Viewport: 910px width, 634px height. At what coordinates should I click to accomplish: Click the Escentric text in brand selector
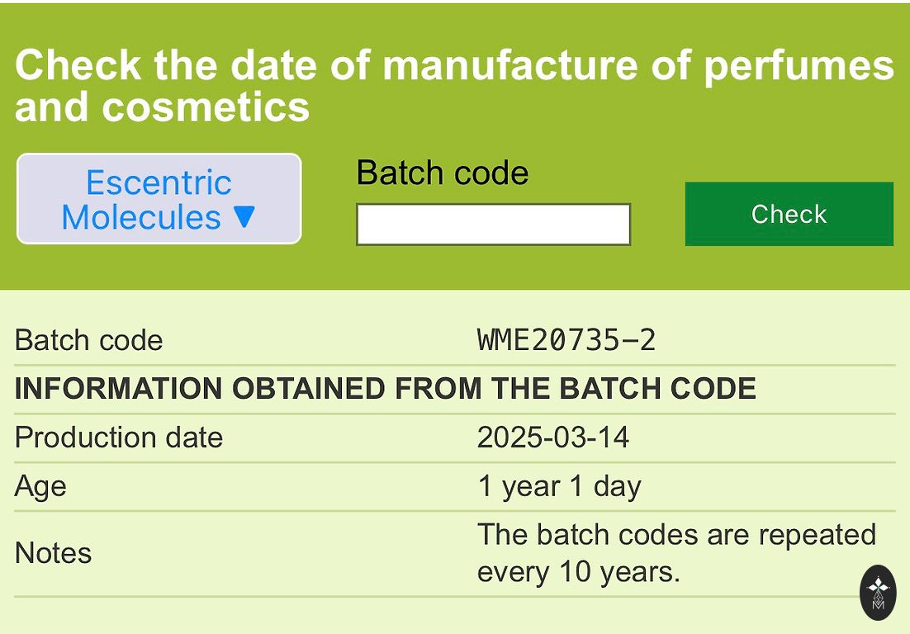159,182
